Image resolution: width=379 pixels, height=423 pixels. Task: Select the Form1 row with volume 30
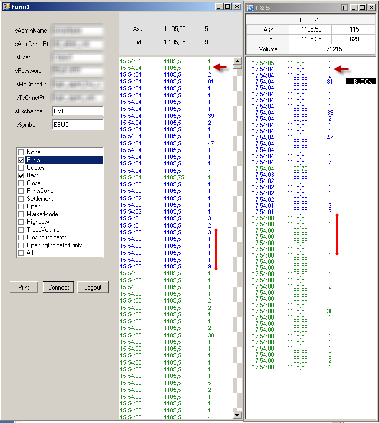pyautogui.click(x=176, y=335)
